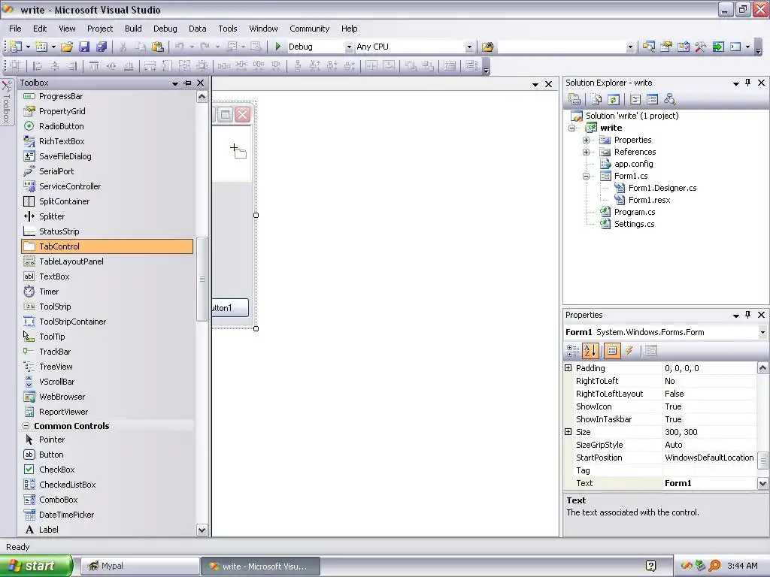Image resolution: width=770 pixels, height=577 pixels.
Task: Select the Button control under Common Controls
Action: [x=107, y=455]
